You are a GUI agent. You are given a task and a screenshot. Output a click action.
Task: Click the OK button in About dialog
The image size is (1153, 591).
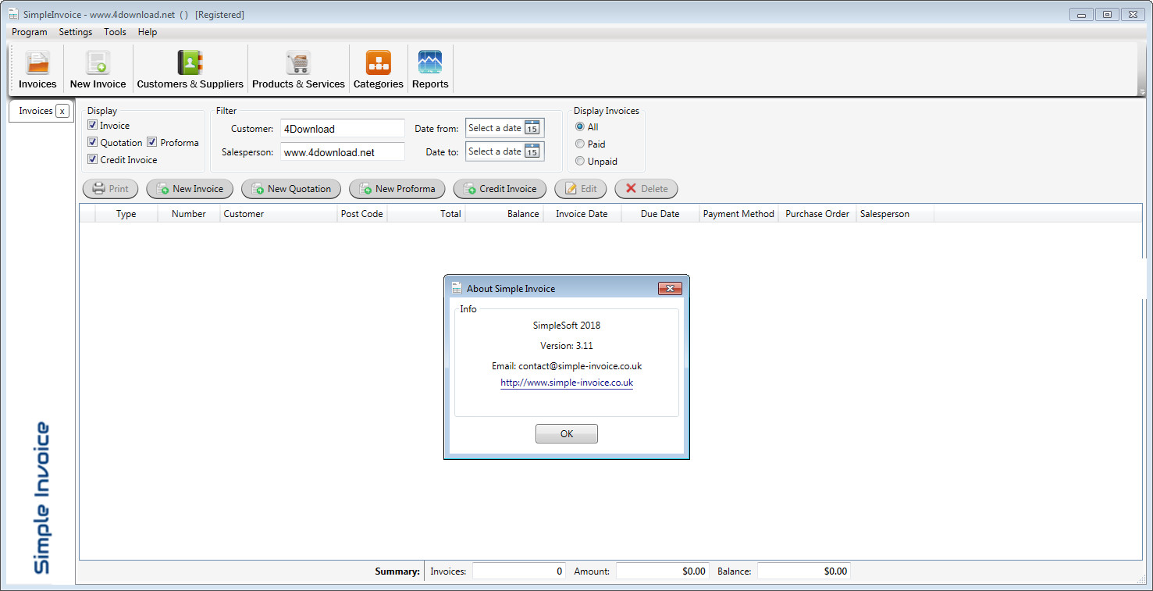point(567,434)
